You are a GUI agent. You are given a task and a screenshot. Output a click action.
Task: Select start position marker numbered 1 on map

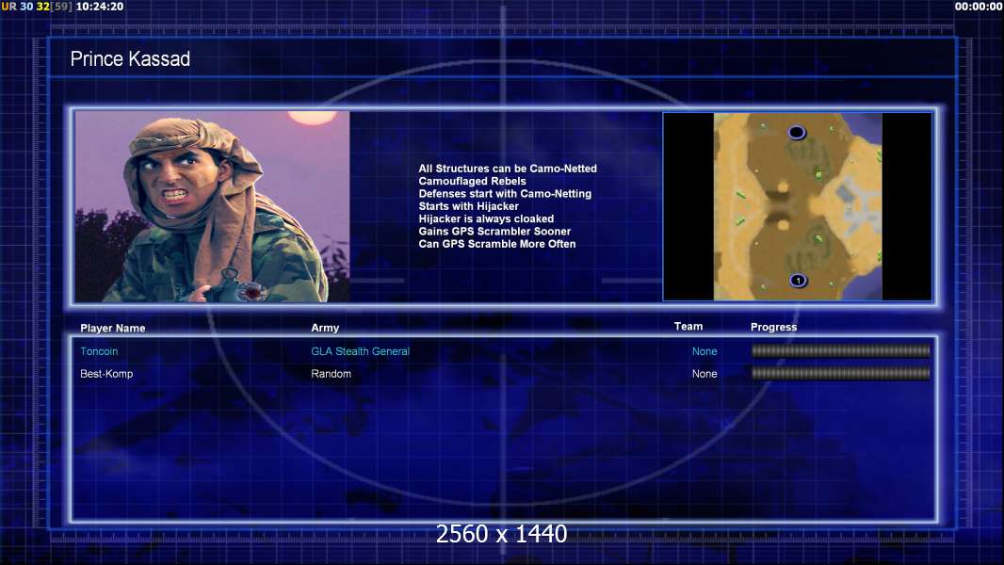click(x=798, y=281)
